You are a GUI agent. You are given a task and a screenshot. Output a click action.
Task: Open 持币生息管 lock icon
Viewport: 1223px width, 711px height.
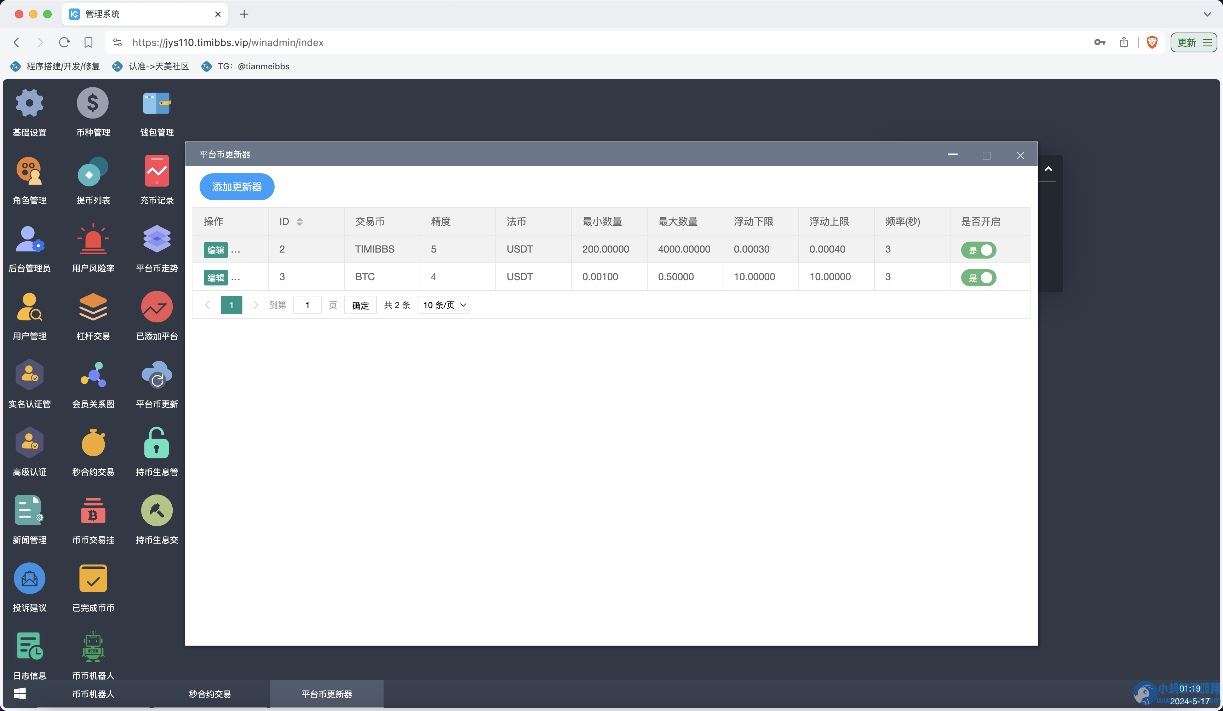[x=156, y=442]
